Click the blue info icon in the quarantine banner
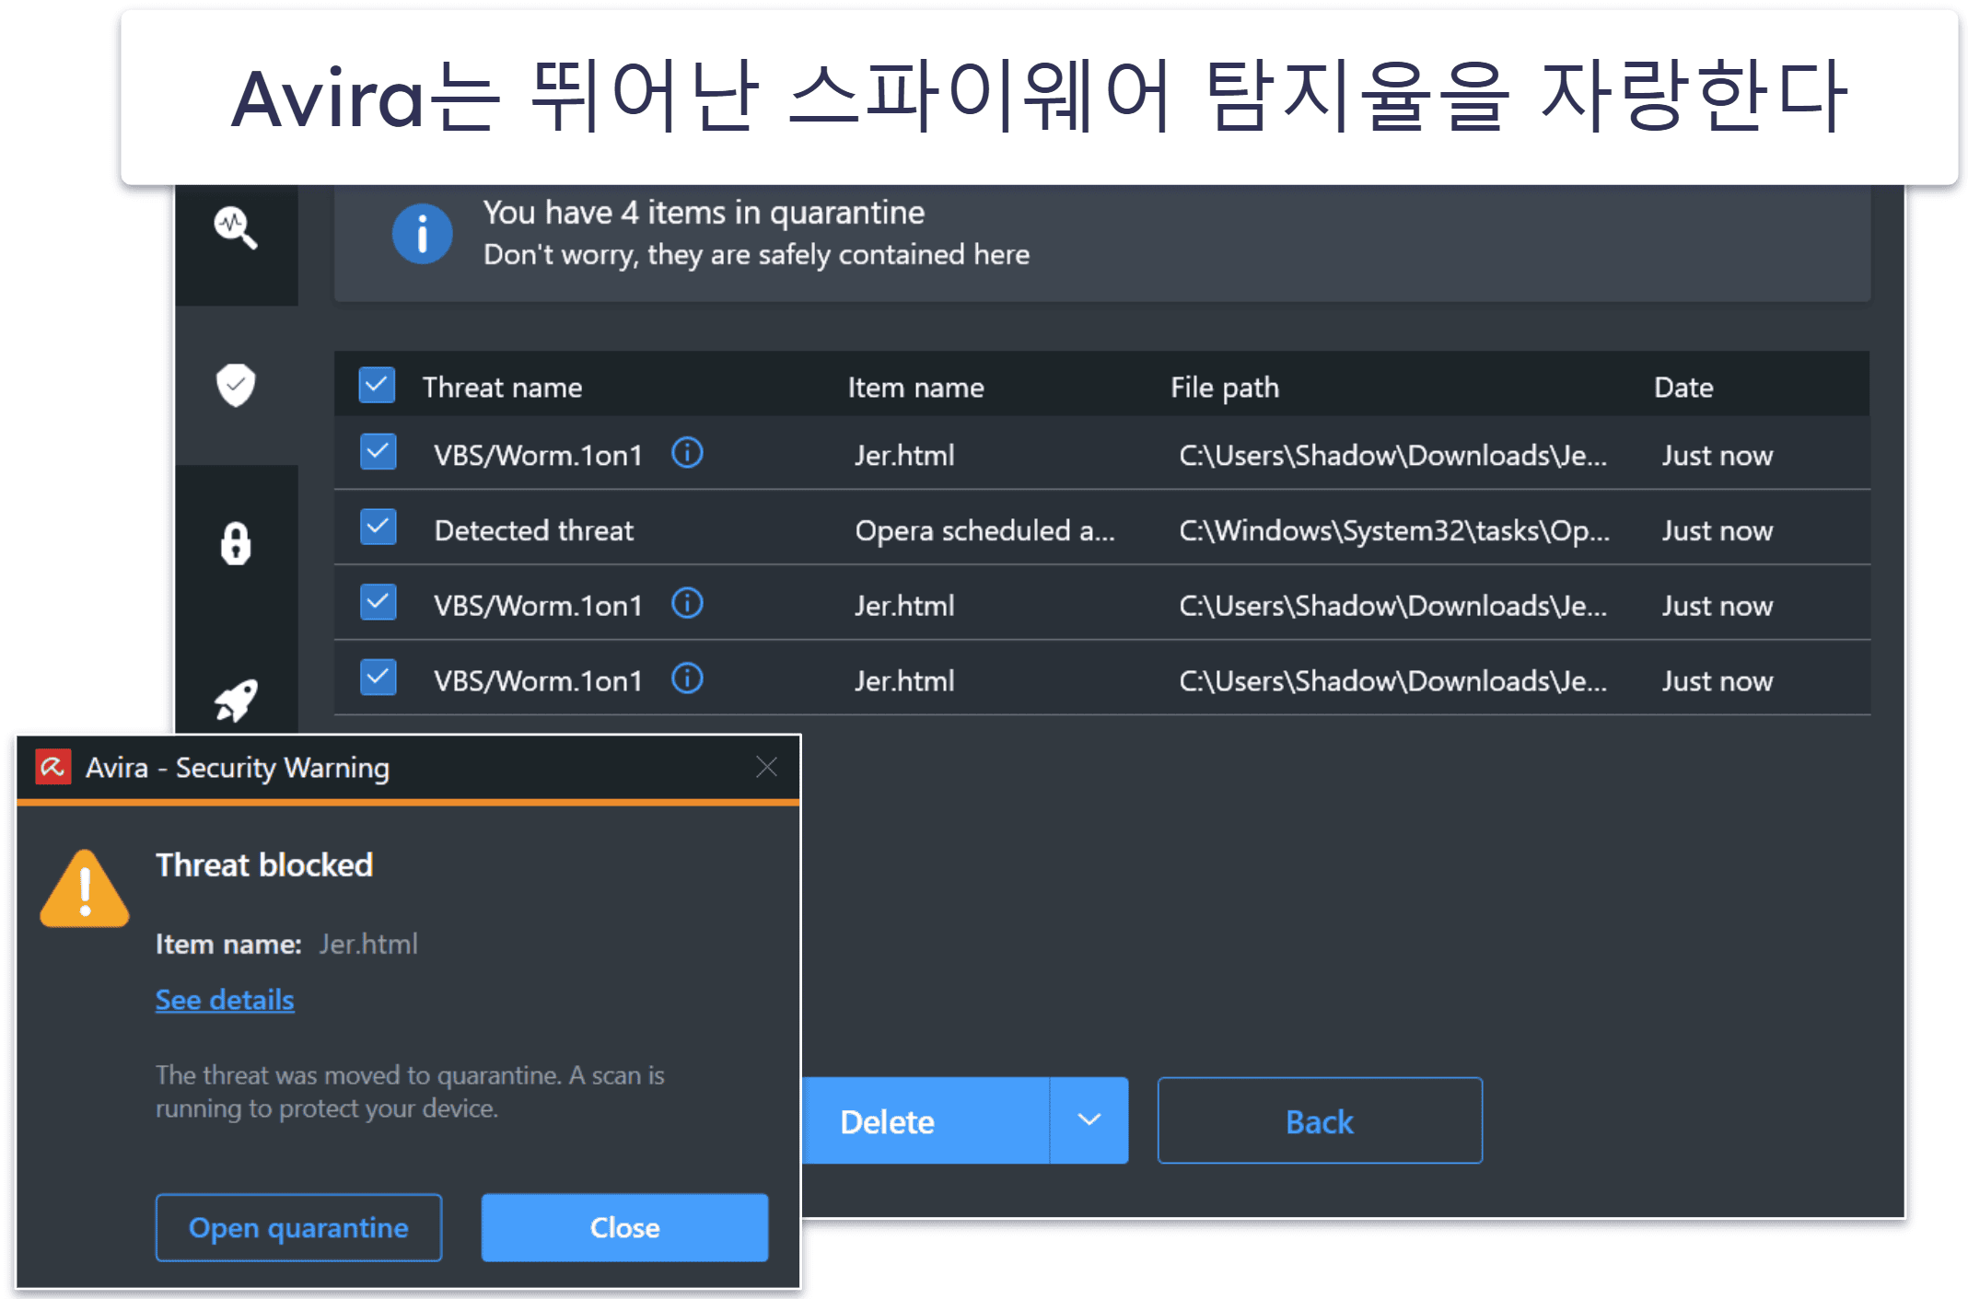Viewport: 1968px width, 1299px height. point(422,234)
